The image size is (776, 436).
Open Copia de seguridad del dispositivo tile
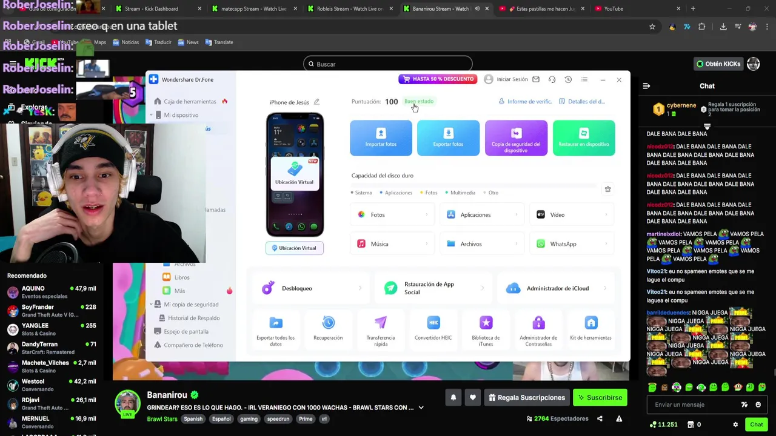(x=516, y=138)
